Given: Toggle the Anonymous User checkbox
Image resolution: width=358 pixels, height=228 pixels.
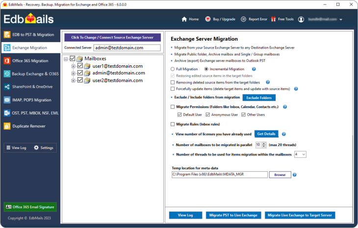Looking at the screenshot, I should [x=207, y=115].
